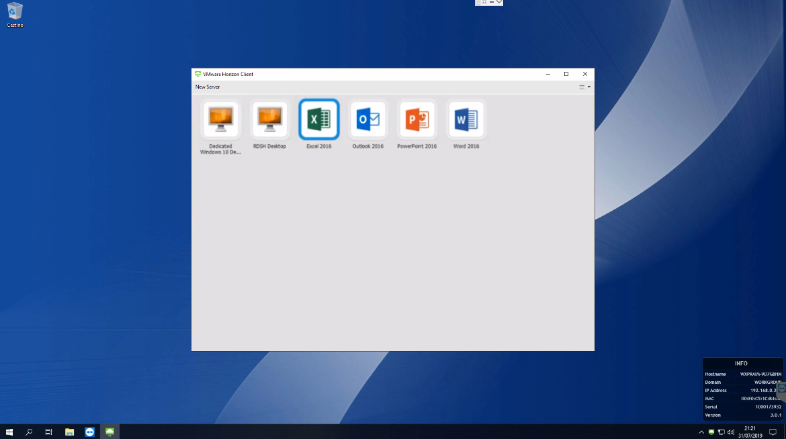Click the serial value 1000173932
This screenshot has width=786, height=439.
click(768, 407)
